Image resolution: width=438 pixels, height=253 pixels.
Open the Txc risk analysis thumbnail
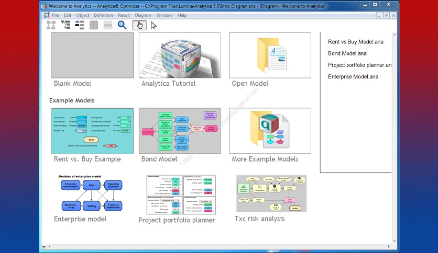coord(271,193)
